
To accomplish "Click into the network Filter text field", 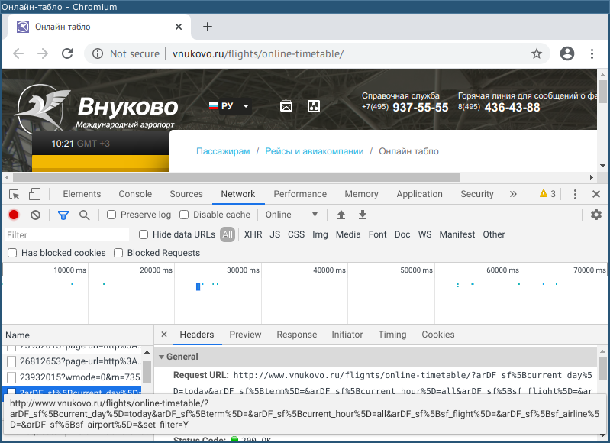I will coord(67,234).
